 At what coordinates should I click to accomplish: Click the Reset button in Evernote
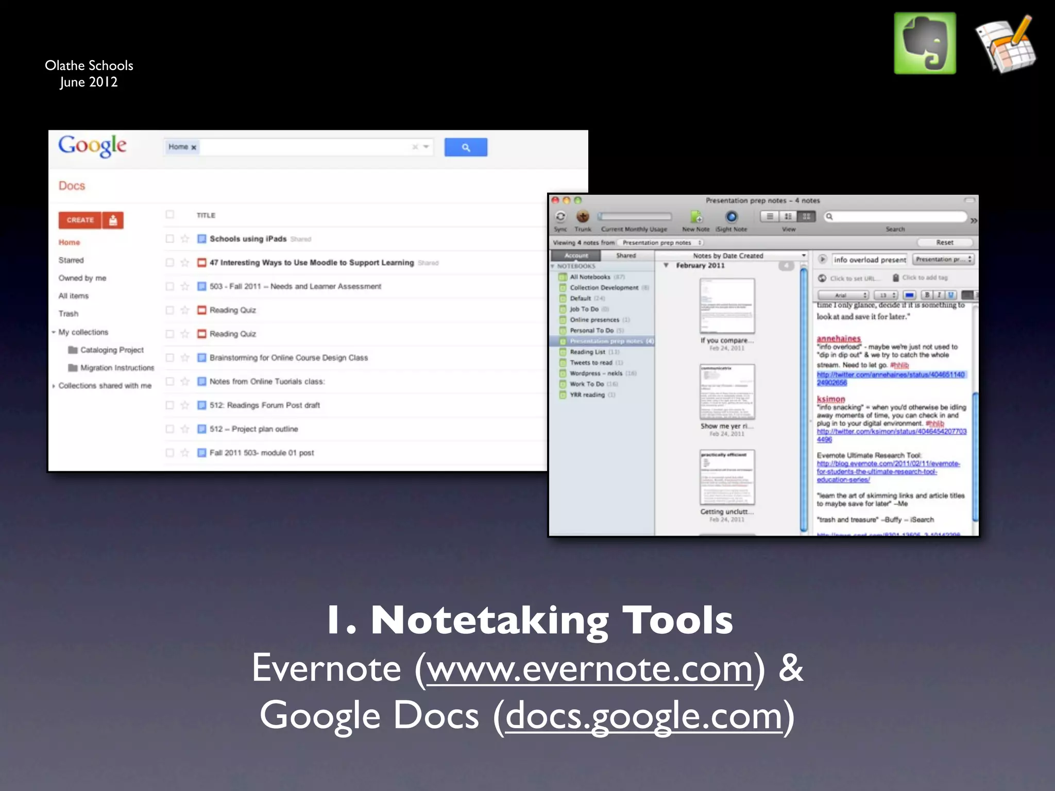click(945, 243)
